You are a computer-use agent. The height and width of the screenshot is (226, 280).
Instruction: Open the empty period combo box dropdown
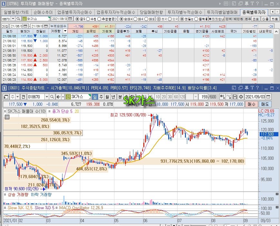(x=196, y=97)
